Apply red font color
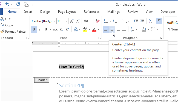Viewport: 178px width, 102px height. [94, 29]
